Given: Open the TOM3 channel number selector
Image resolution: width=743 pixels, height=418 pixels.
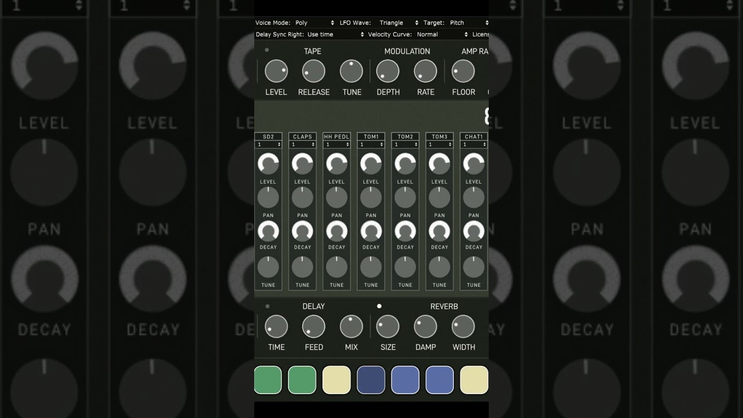Looking at the screenshot, I should pyautogui.click(x=439, y=145).
